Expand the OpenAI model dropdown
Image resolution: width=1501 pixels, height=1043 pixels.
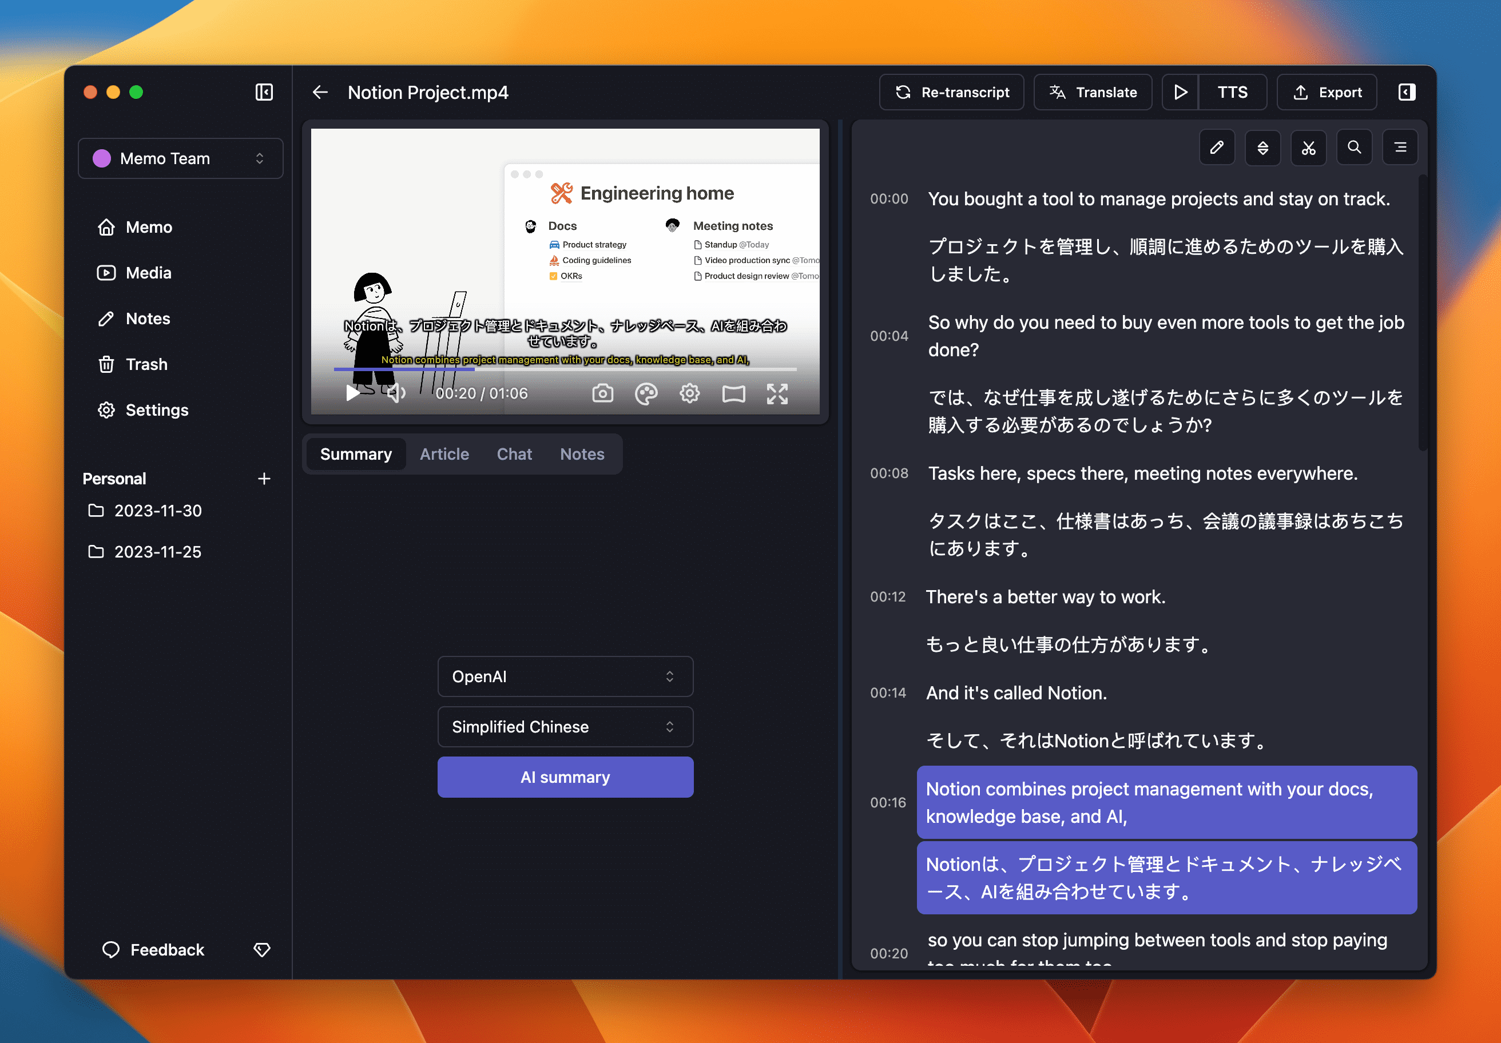pos(565,676)
